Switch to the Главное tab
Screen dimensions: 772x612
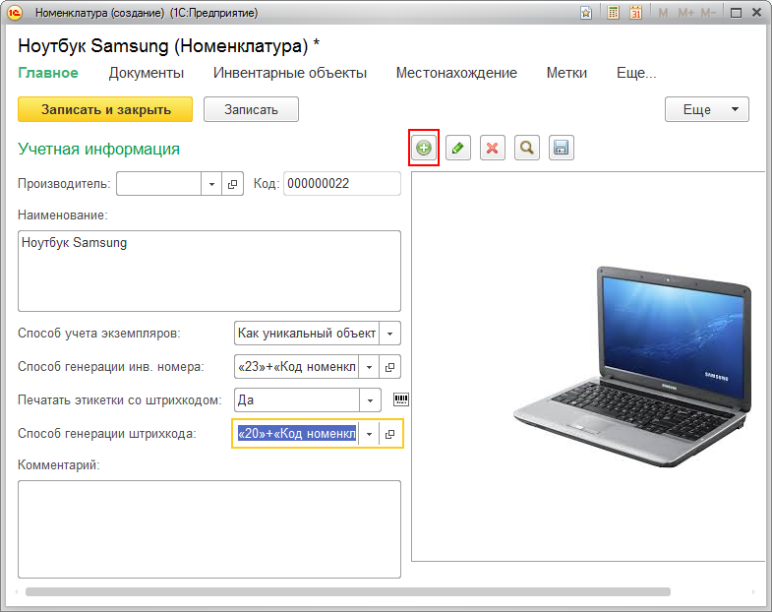[48, 73]
